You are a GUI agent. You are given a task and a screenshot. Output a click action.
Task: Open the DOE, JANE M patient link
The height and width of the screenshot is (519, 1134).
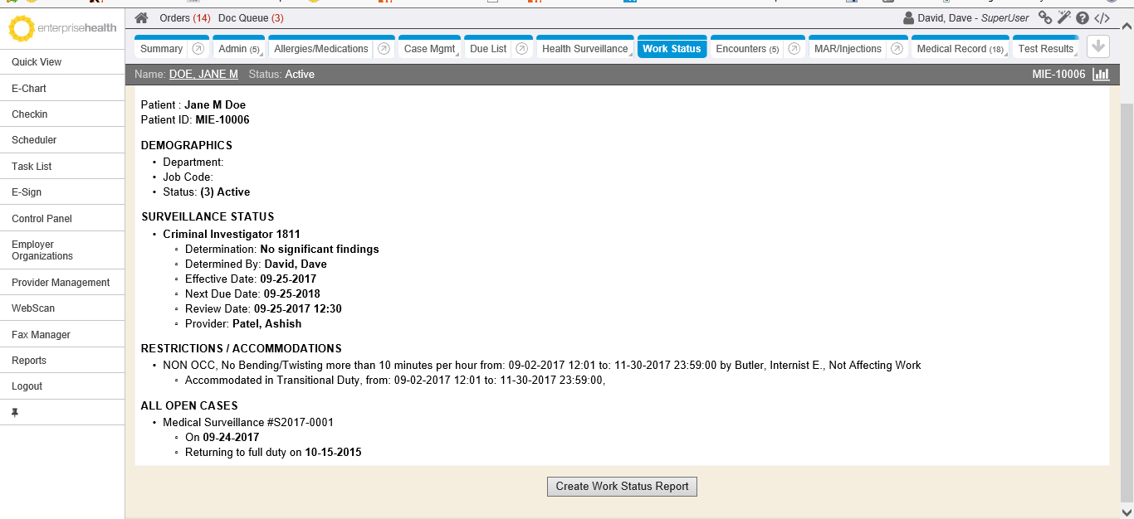pyautogui.click(x=203, y=75)
